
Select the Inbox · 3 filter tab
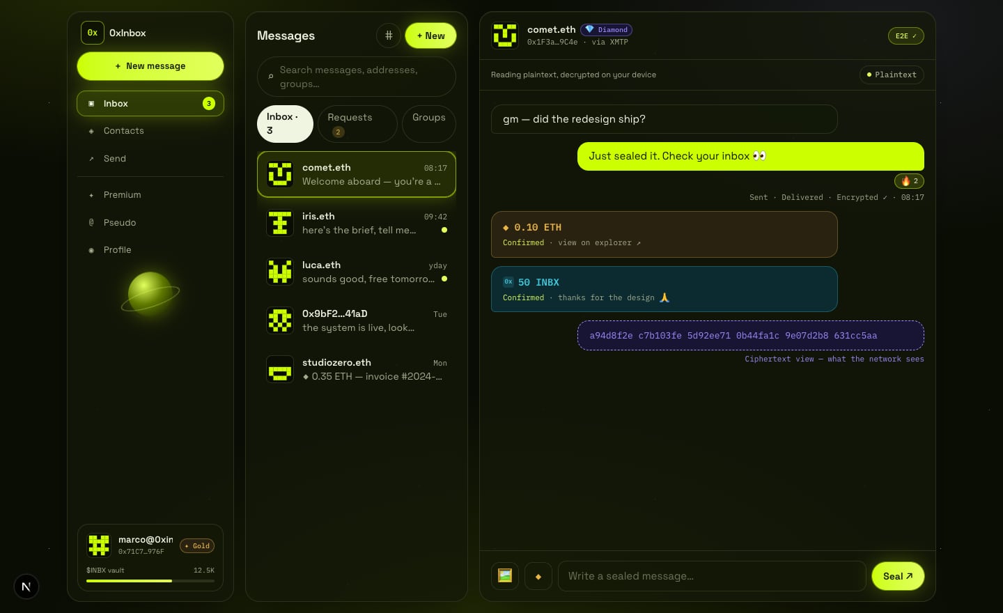285,124
